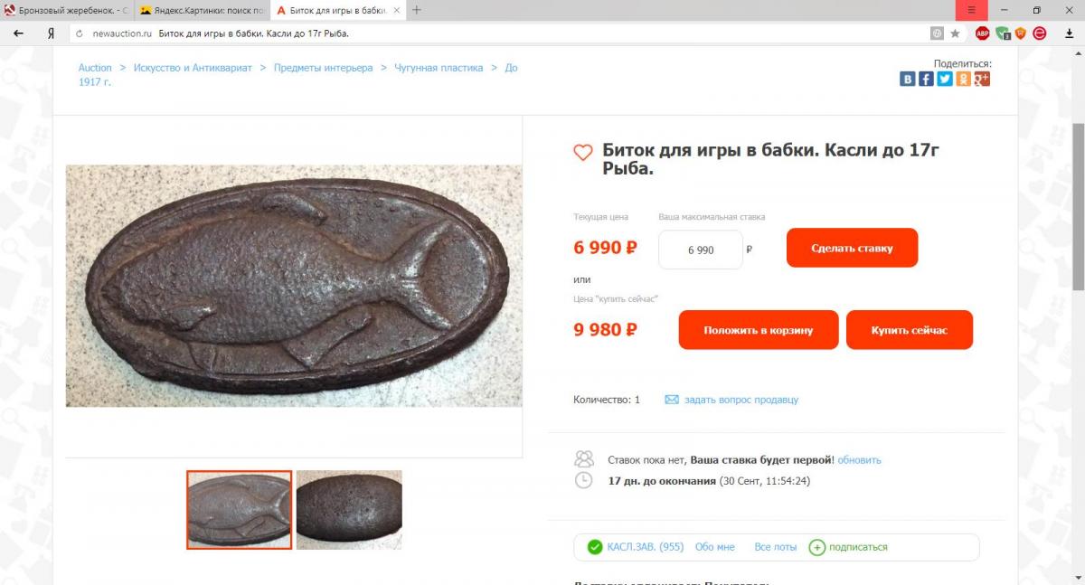The image size is (1085, 585).
Task: Add lot to favorites with heart icon
Action: (583, 153)
